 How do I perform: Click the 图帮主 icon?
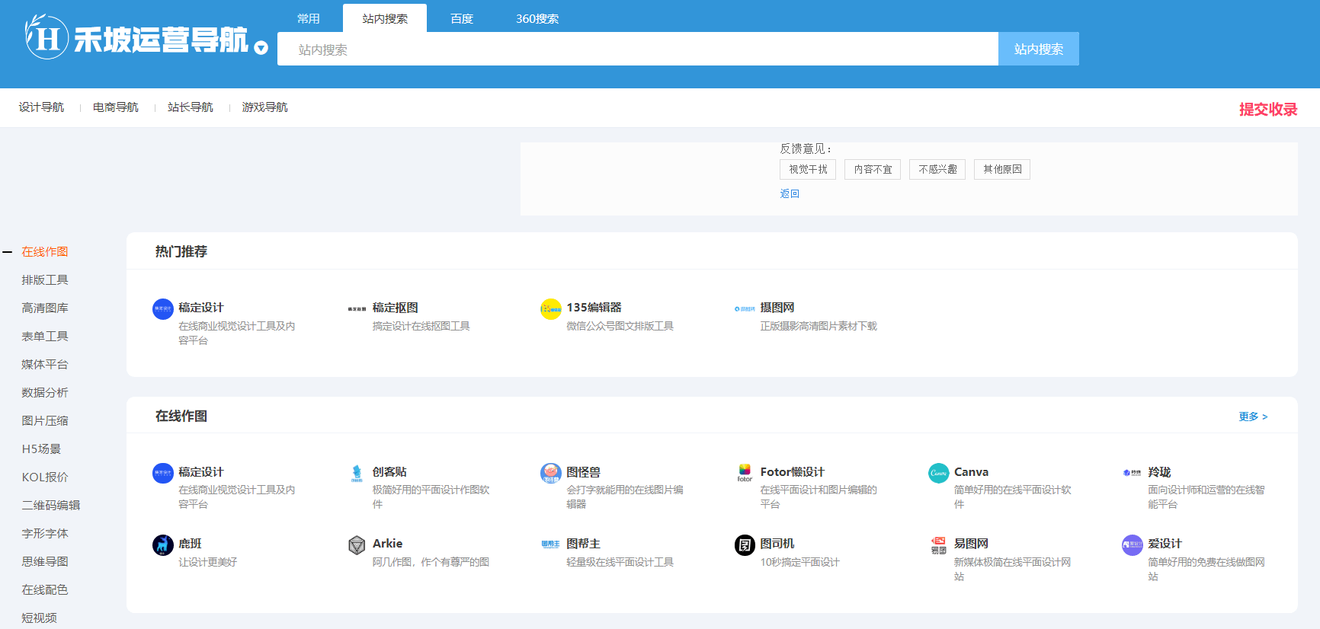pos(551,544)
